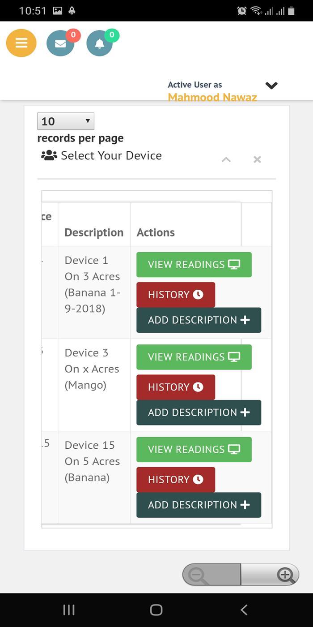
Task: Open the notifications bell icon
Action: point(99,43)
